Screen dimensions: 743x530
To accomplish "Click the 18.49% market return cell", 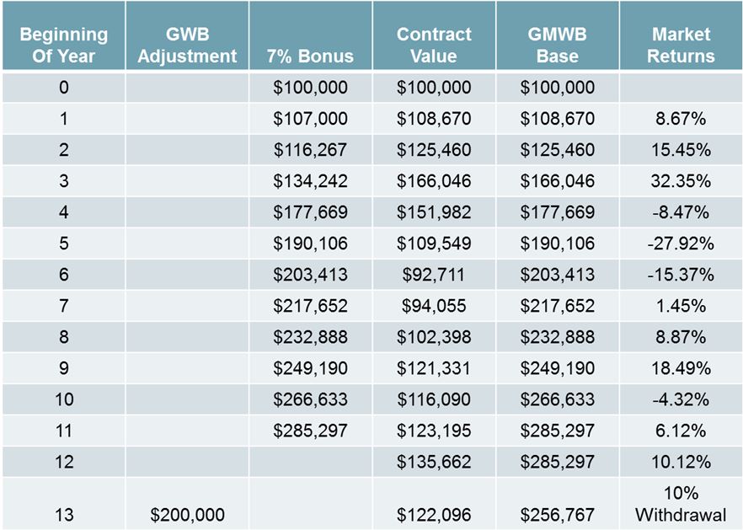I will (682, 368).
